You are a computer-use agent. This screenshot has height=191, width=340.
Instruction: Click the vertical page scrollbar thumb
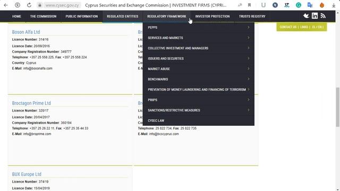click(337, 107)
